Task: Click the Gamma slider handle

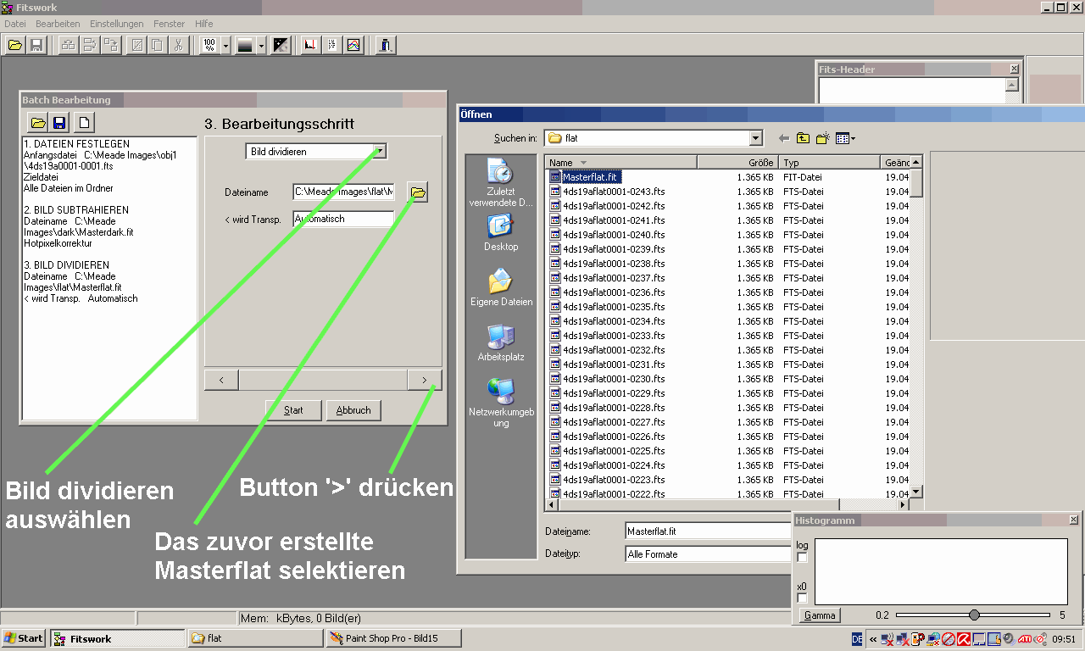Action: coord(974,615)
